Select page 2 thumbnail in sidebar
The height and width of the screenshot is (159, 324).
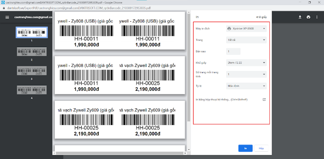click(31, 51)
